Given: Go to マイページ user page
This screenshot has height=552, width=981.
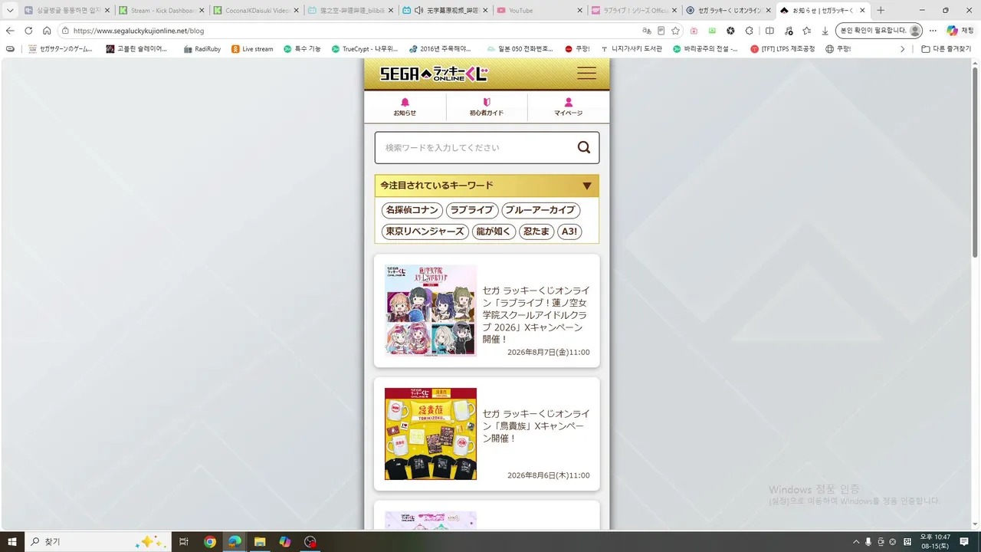Looking at the screenshot, I should point(568,107).
